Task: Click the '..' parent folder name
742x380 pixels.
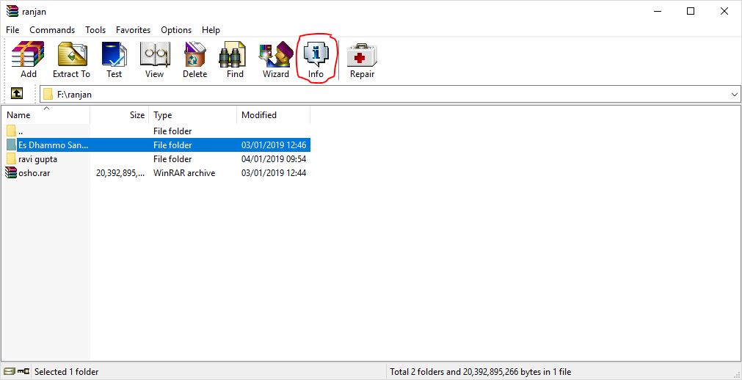Action: pos(21,131)
